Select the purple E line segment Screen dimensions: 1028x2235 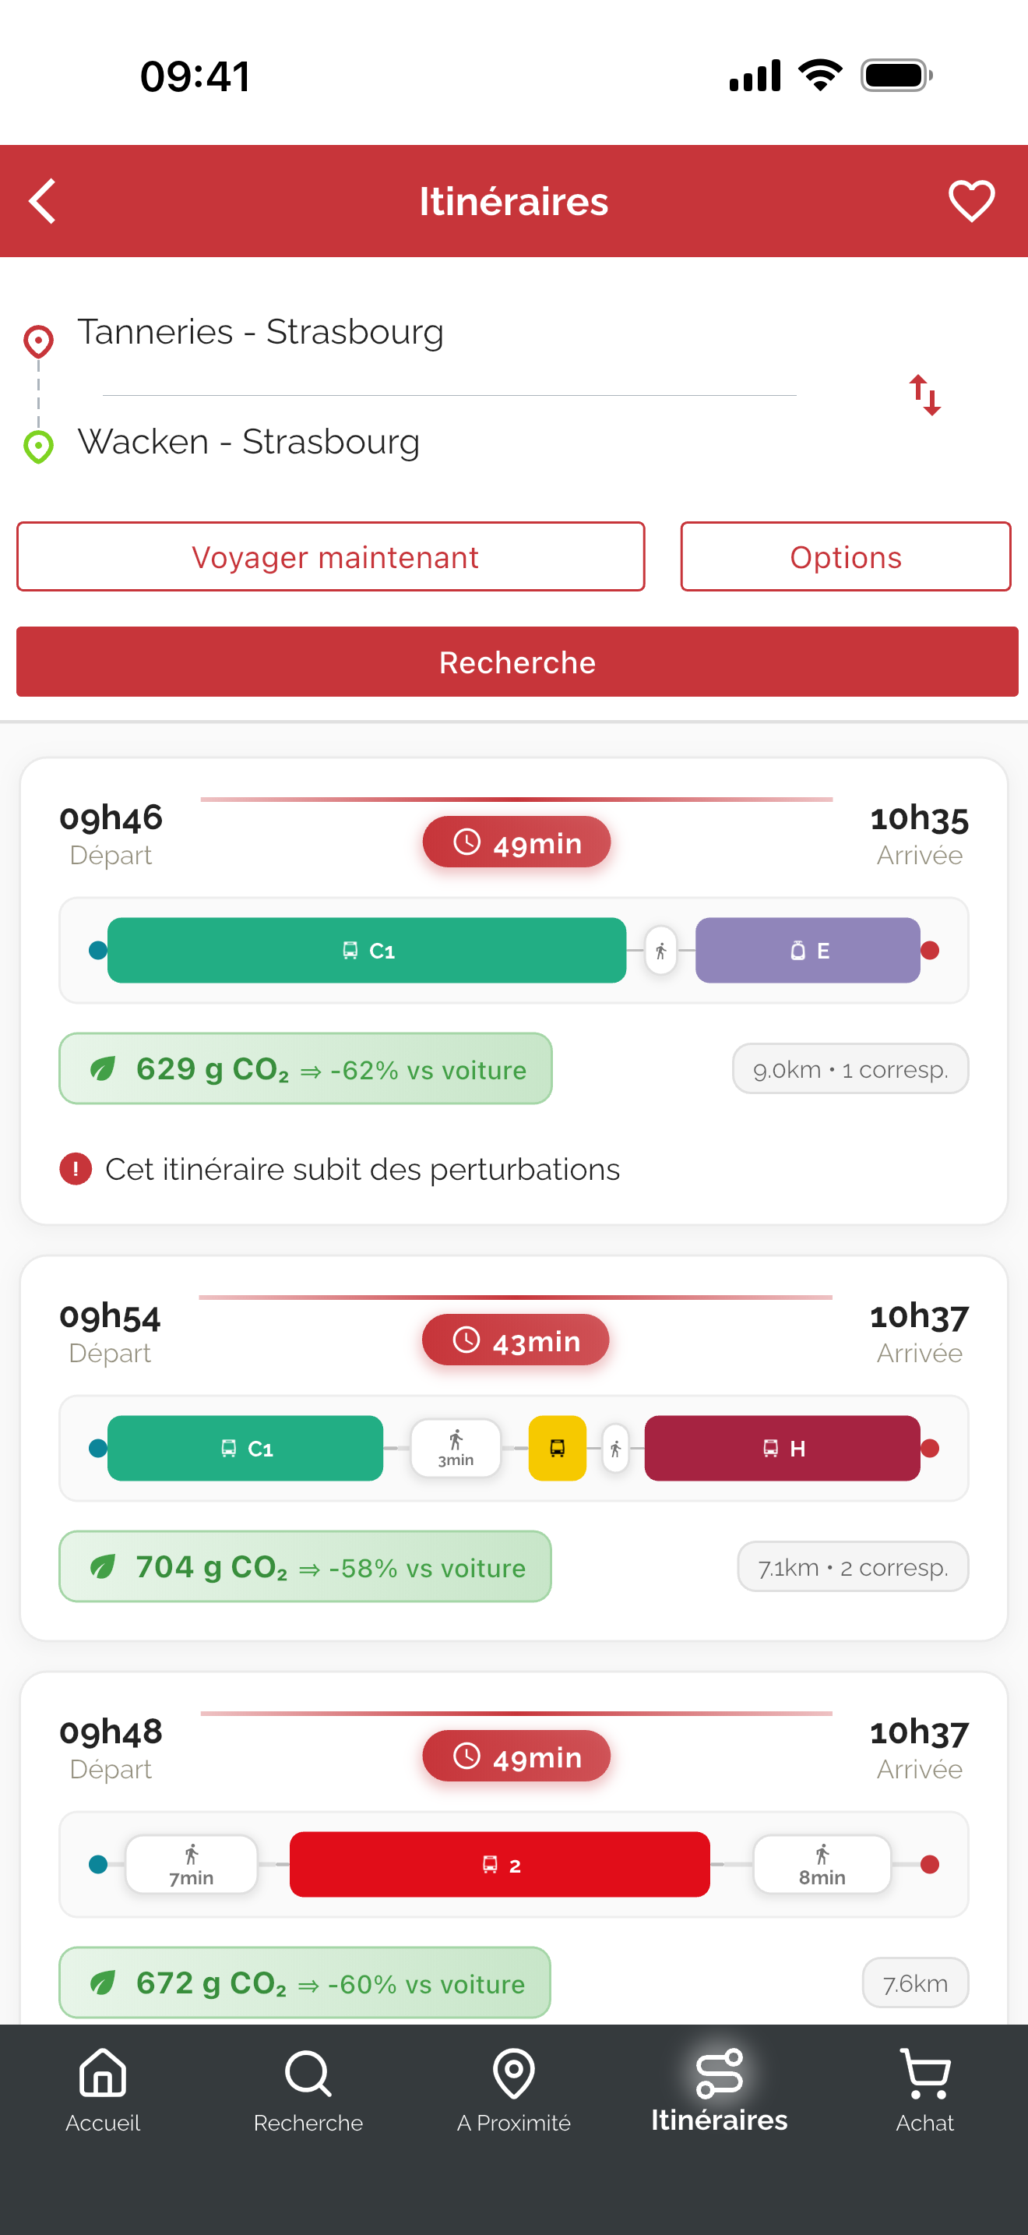(x=807, y=950)
